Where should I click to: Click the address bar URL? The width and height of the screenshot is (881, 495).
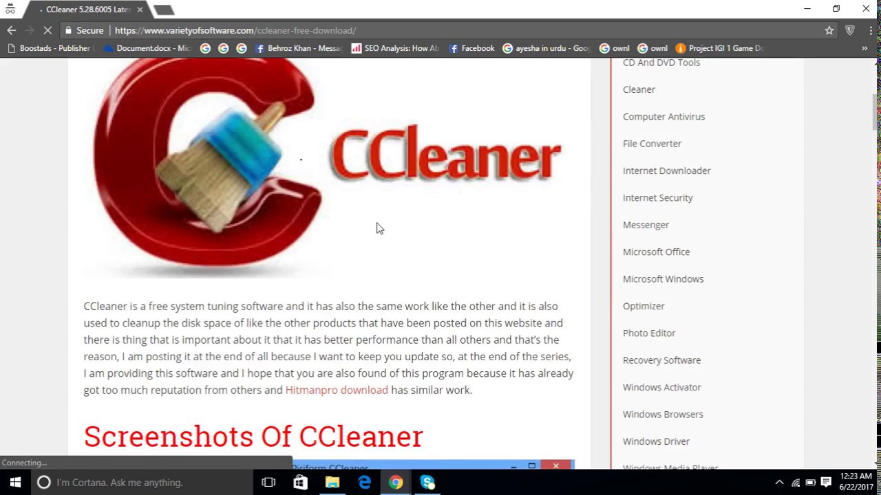[235, 30]
